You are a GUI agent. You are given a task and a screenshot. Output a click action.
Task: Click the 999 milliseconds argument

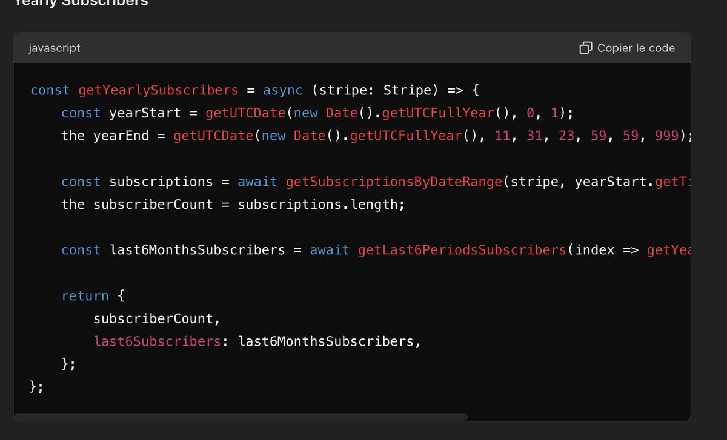[667, 136]
